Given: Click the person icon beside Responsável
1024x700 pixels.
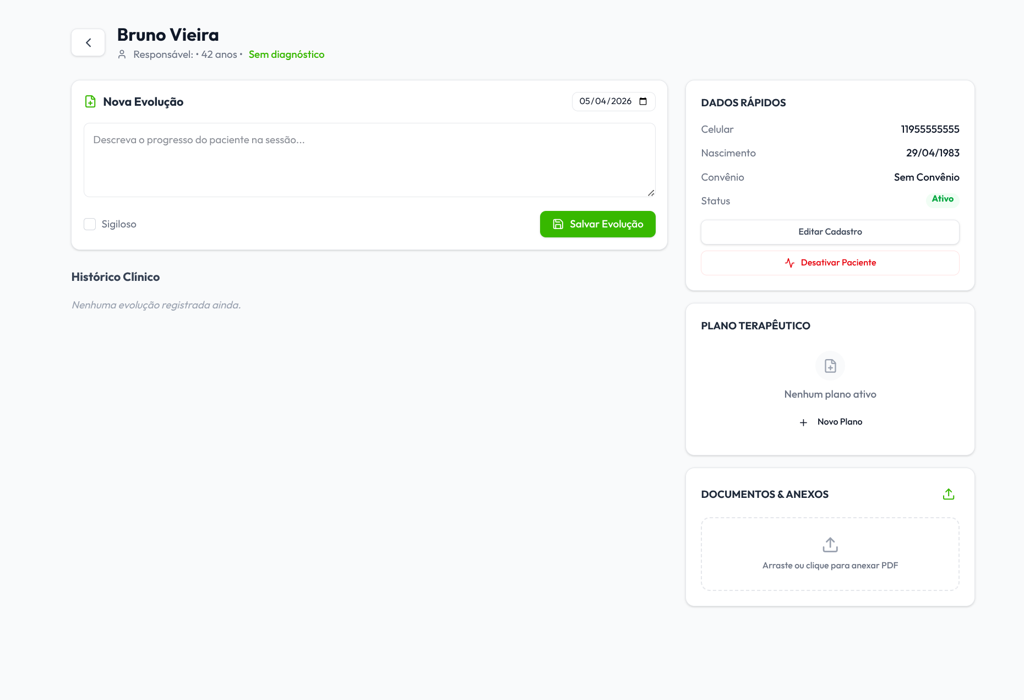Looking at the screenshot, I should (122, 55).
